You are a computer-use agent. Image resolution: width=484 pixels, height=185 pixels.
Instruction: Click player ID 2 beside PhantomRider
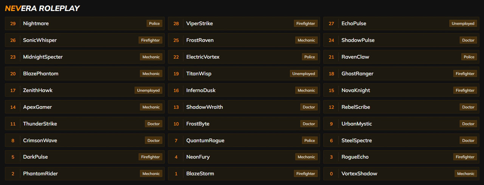(x=13, y=174)
